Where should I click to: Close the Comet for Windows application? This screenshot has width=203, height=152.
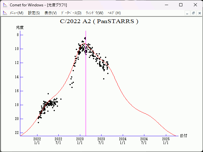[x=195, y=5]
